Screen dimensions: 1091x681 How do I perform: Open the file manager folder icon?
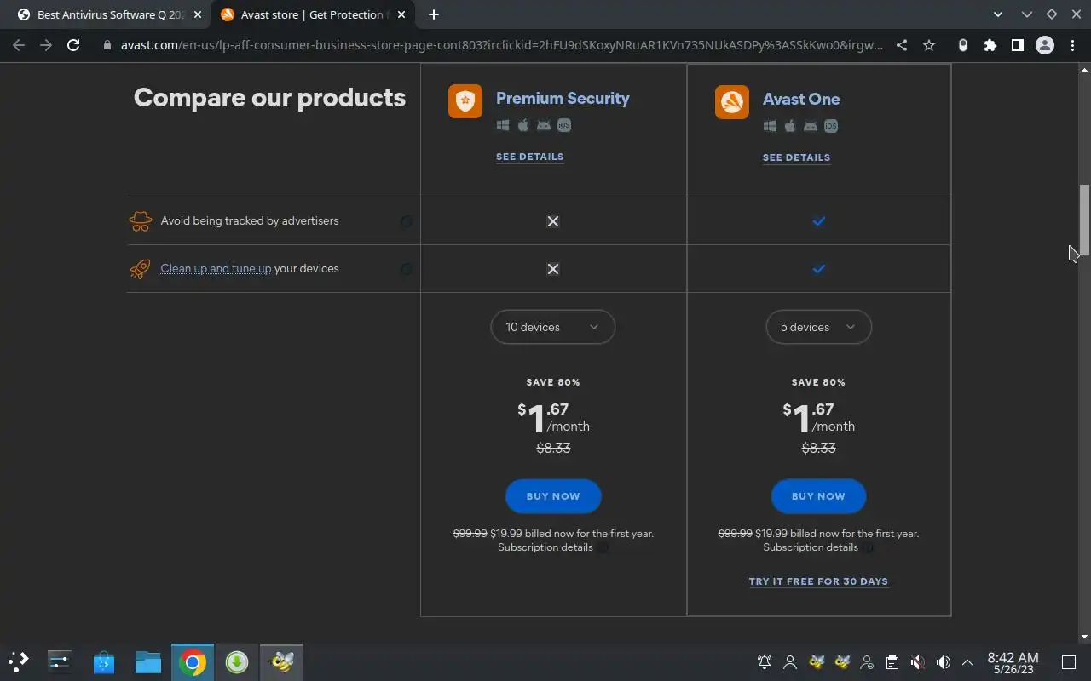(148, 661)
